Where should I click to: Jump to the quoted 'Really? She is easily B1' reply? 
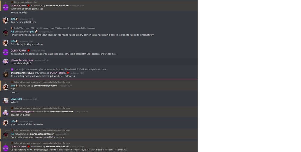coord(54,28)
